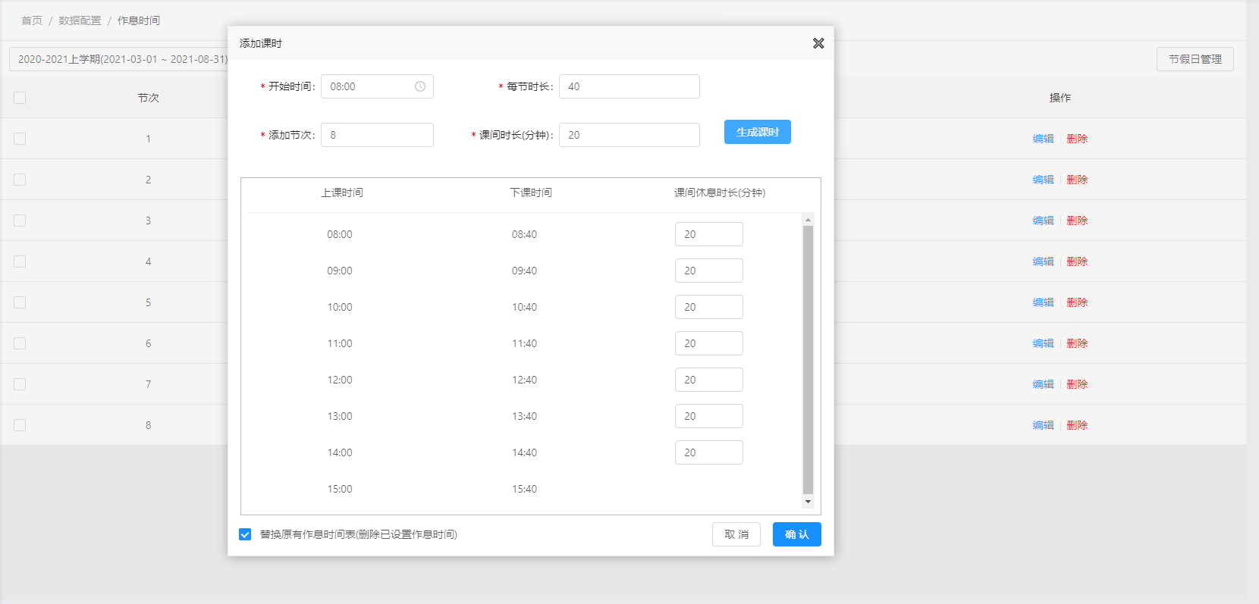
Task: Open 节假日管理 button
Action: pos(1195,59)
